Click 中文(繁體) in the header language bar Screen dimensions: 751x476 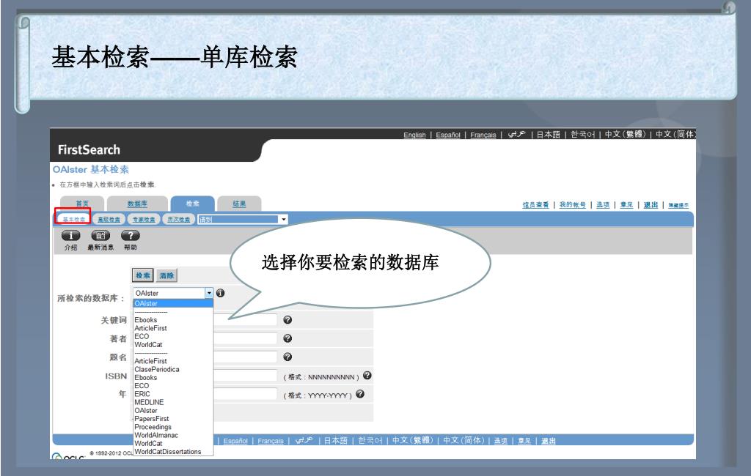(x=625, y=135)
